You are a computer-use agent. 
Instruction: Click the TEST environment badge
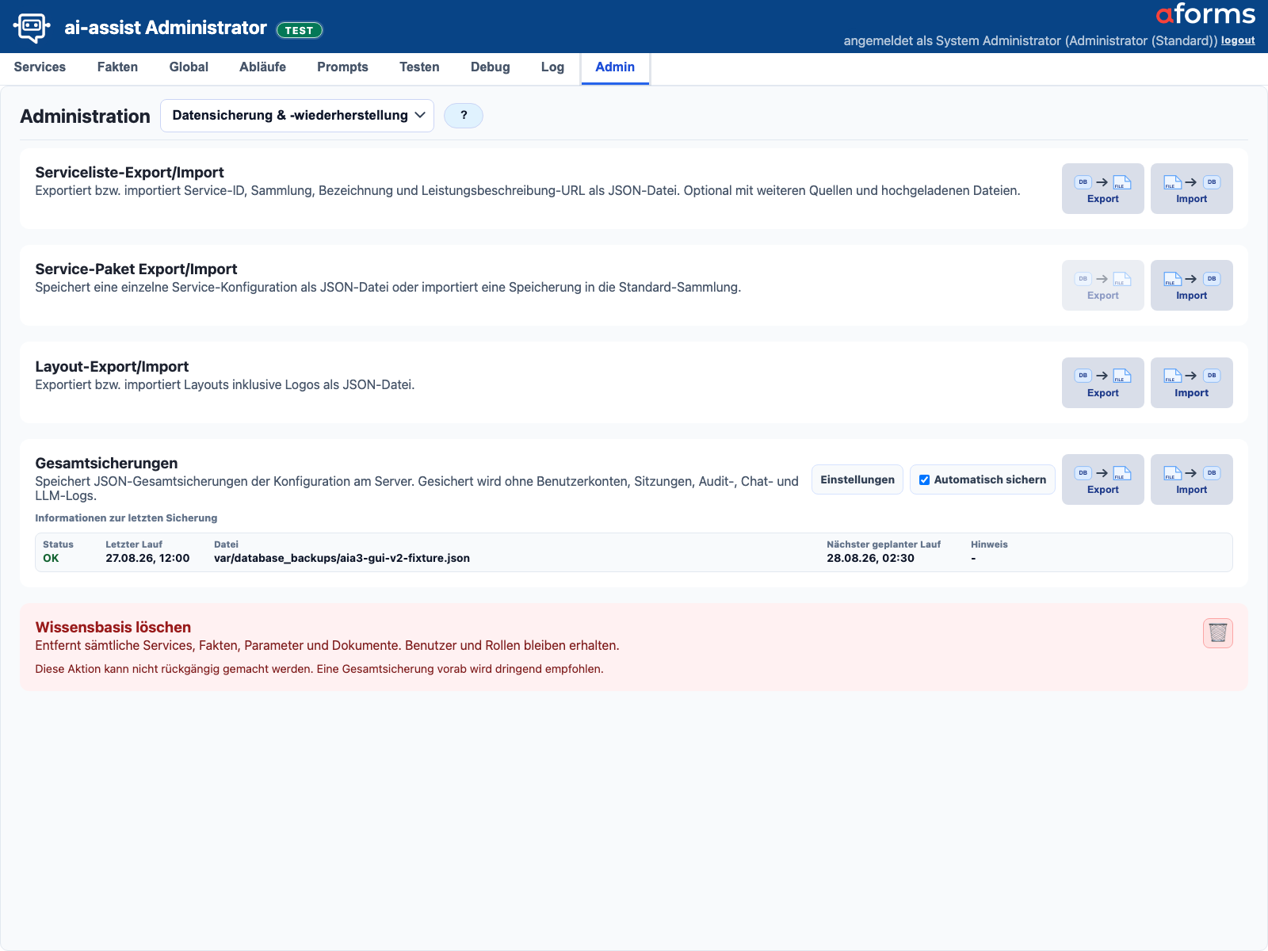tap(299, 30)
